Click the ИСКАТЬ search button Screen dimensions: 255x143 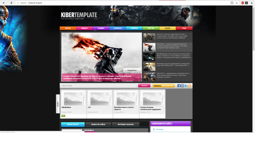pyautogui.click(x=144, y=85)
